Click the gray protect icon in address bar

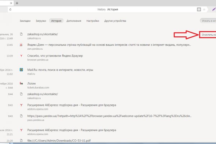[x=199, y=9]
